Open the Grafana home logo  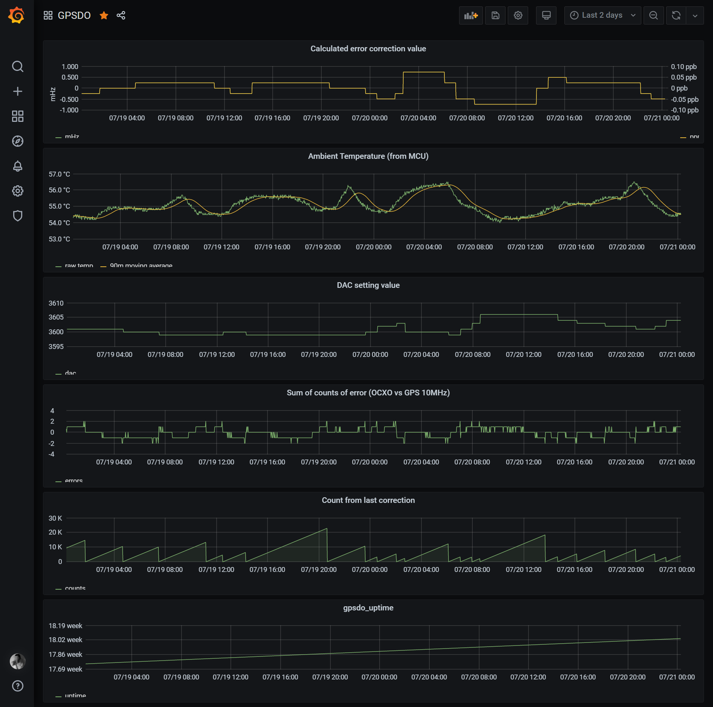[x=17, y=15]
